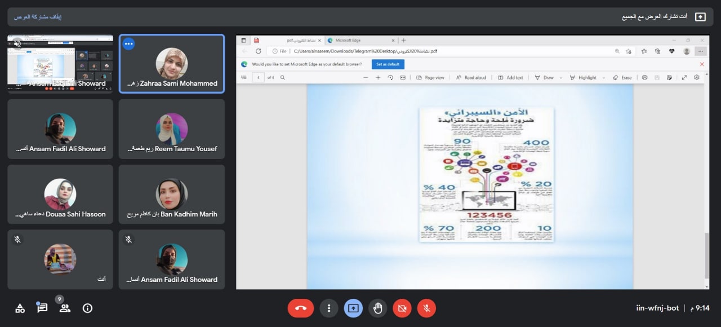This screenshot has height=327, width=721.
Task: Open options dots on Zahraa Sami Mohammed tile
Action: (x=129, y=43)
